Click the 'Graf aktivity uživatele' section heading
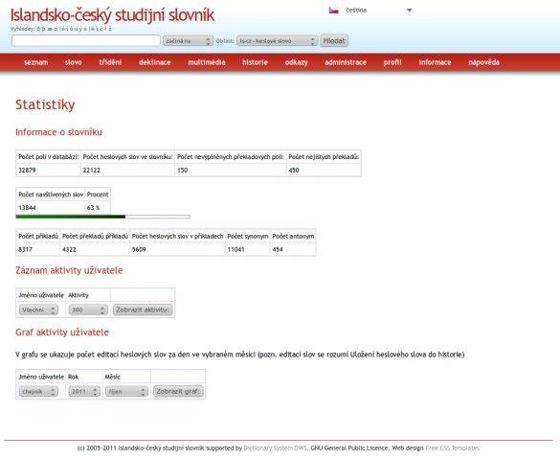The width and height of the screenshot is (560, 460). (62, 333)
